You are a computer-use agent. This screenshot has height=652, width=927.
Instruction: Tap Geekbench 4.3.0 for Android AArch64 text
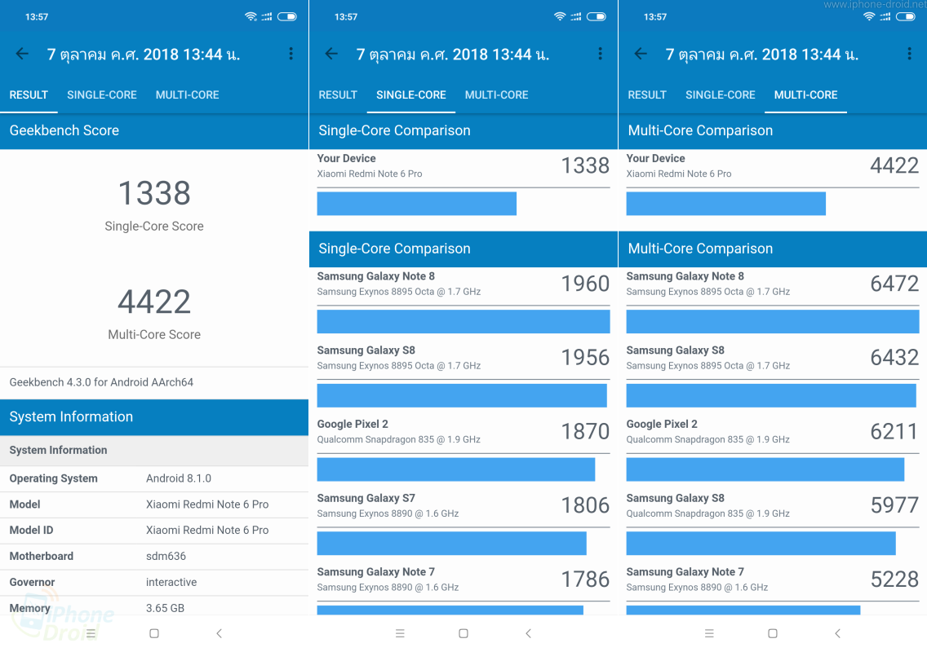point(101,382)
